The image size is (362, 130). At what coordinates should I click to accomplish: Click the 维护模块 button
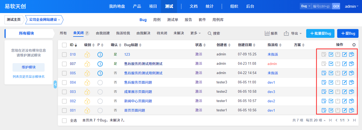point(29,67)
